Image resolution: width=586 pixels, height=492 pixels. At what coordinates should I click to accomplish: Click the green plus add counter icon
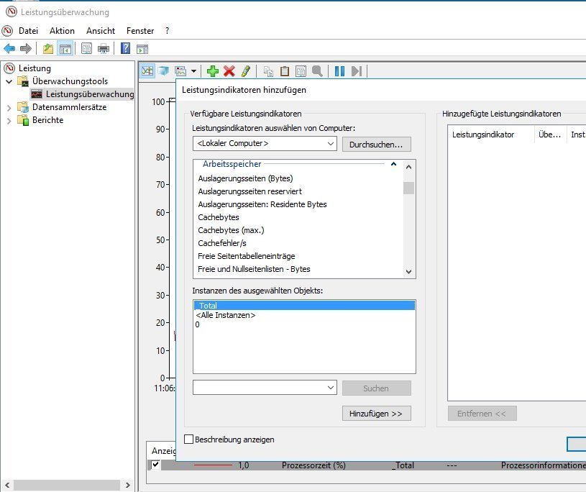[x=213, y=70]
